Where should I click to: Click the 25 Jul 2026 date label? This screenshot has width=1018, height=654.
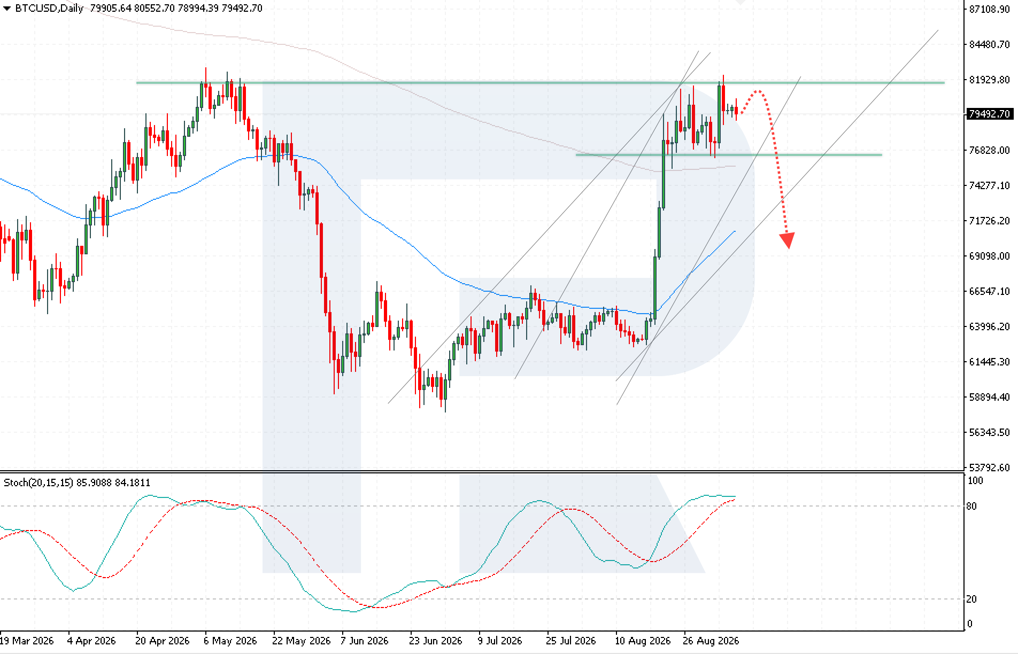pos(570,641)
